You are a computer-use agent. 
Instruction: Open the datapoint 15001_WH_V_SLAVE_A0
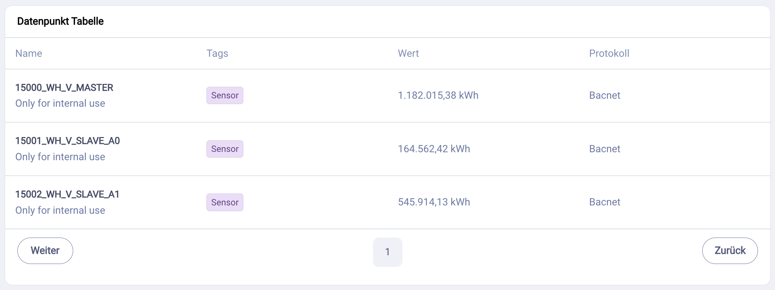point(67,141)
